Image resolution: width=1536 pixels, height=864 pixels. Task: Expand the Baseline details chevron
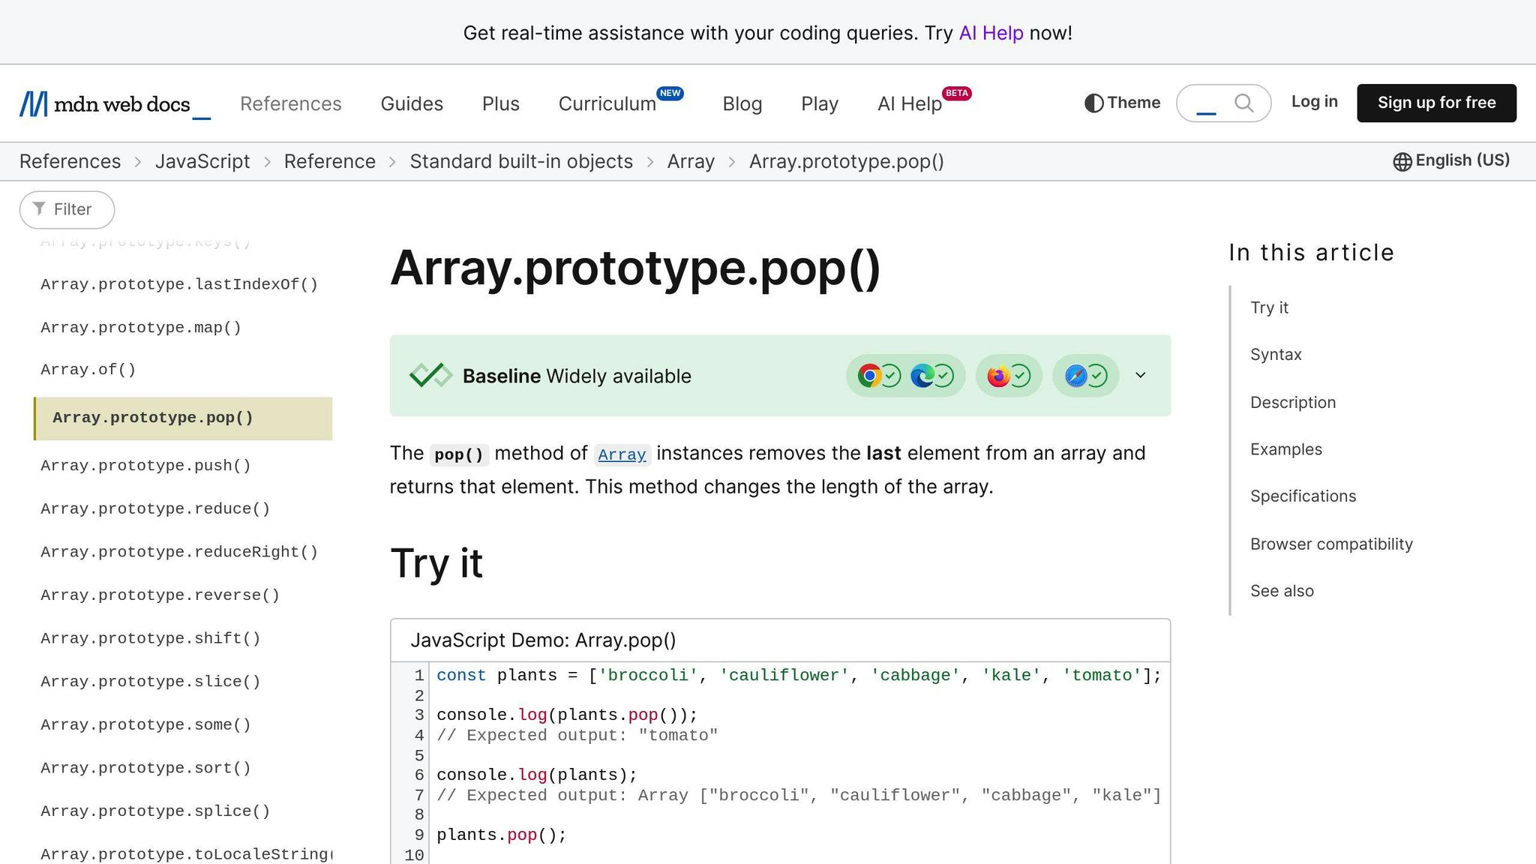[1140, 375]
